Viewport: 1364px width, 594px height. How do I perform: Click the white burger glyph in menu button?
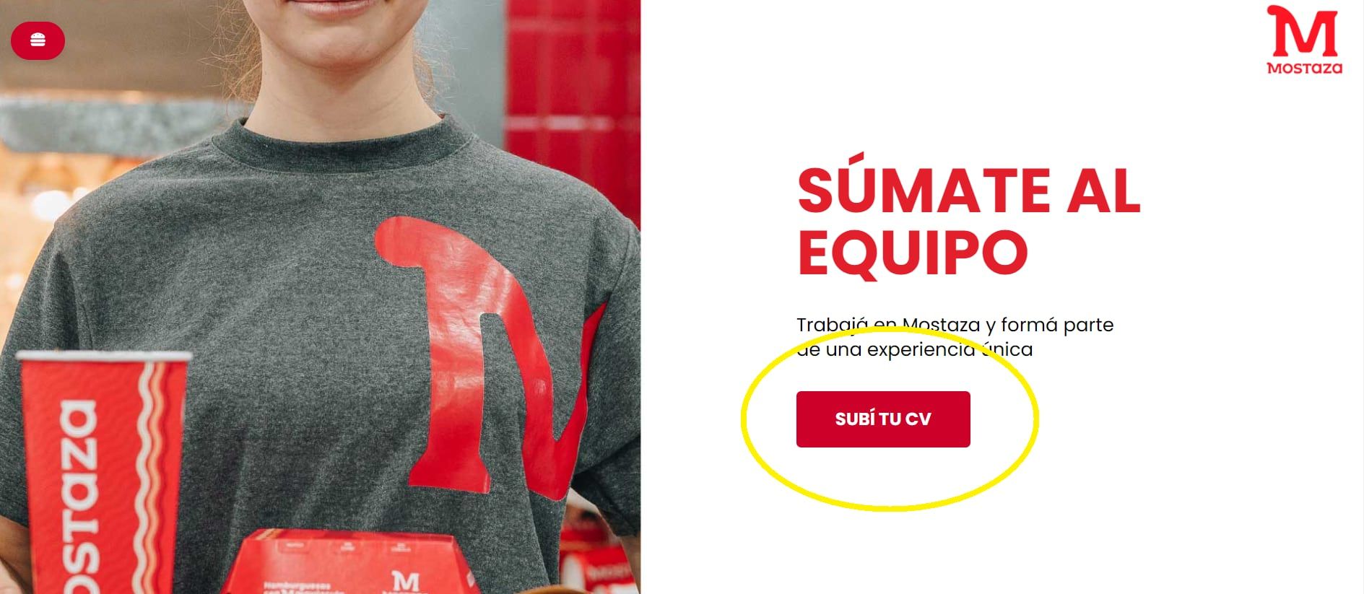[38, 40]
